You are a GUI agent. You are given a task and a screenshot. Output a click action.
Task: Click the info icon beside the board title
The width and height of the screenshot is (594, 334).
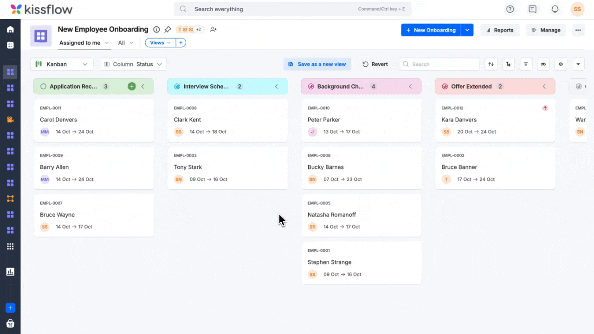click(156, 30)
